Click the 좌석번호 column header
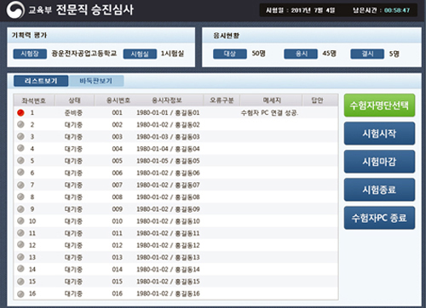 (34, 100)
